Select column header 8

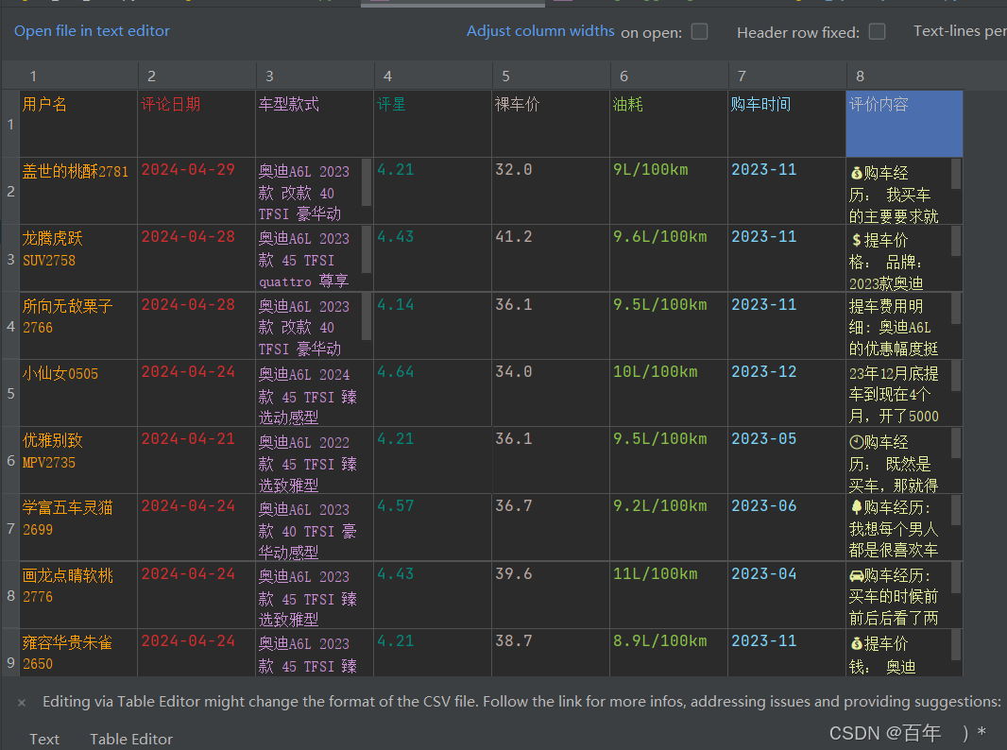905,76
